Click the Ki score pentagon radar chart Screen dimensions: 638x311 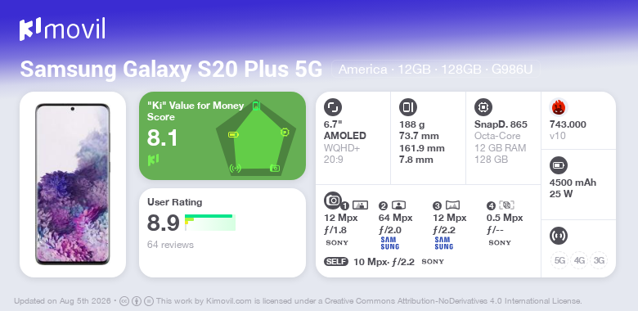click(255, 137)
